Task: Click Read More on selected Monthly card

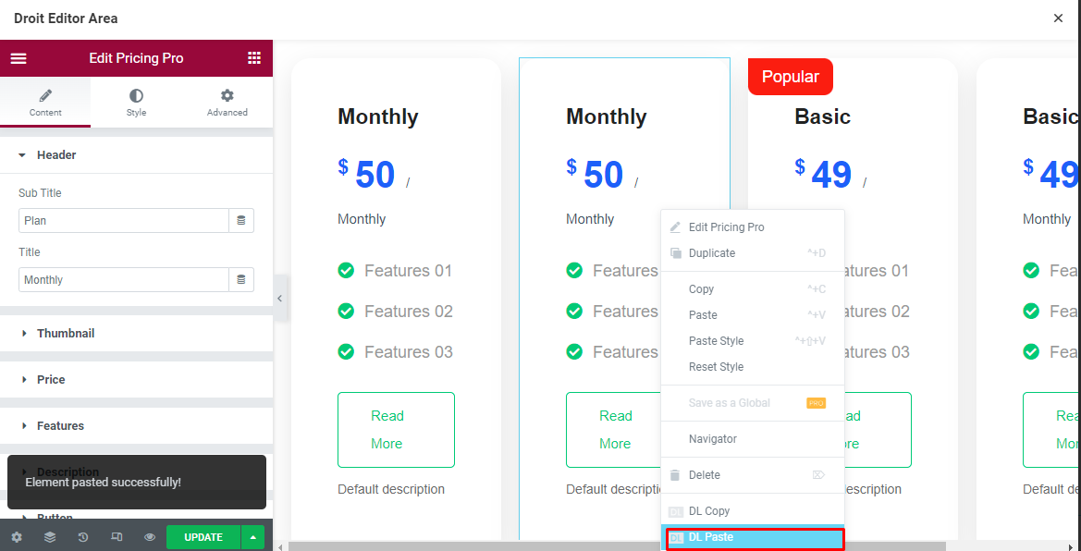Action: point(613,430)
